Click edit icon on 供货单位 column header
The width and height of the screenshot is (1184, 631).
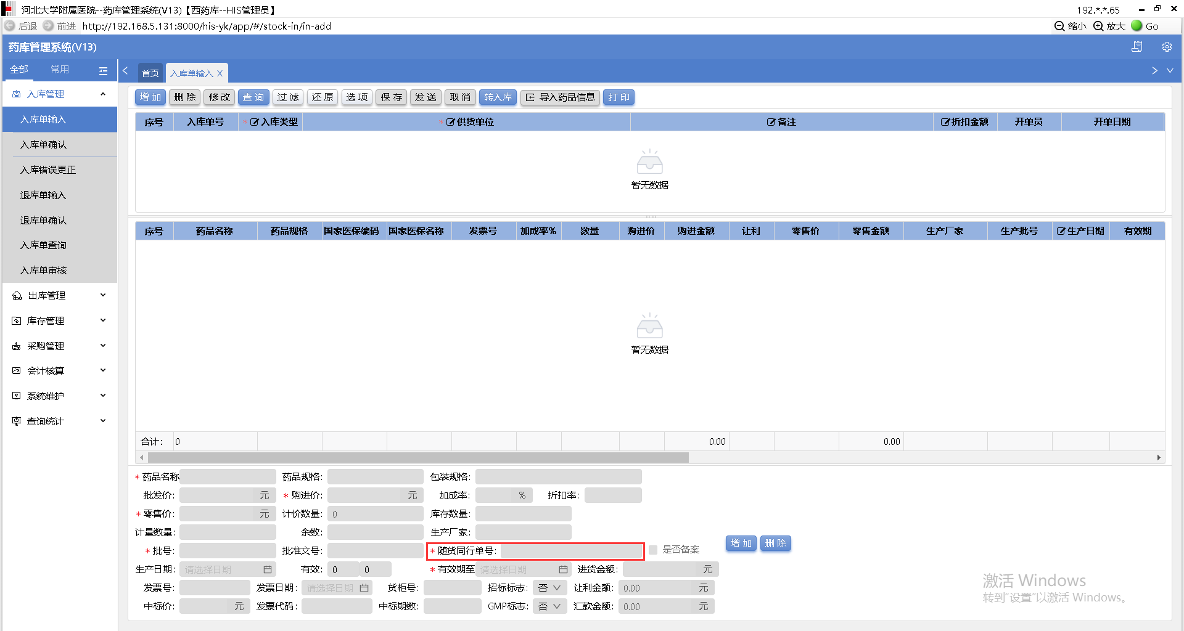pos(450,122)
